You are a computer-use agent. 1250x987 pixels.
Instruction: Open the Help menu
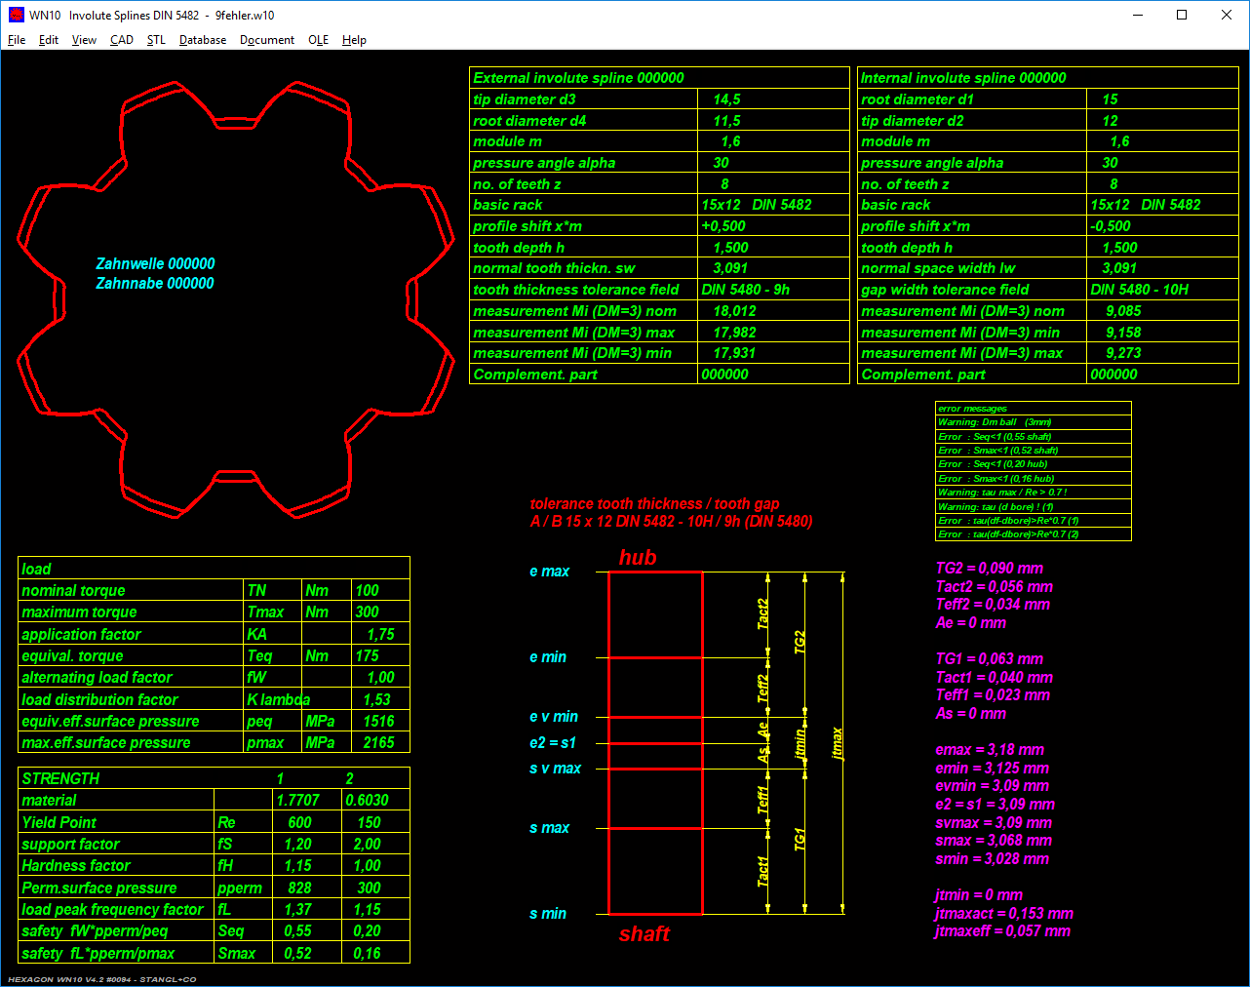[x=354, y=40]
